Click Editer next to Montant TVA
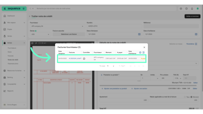 (x=196, y=83)
